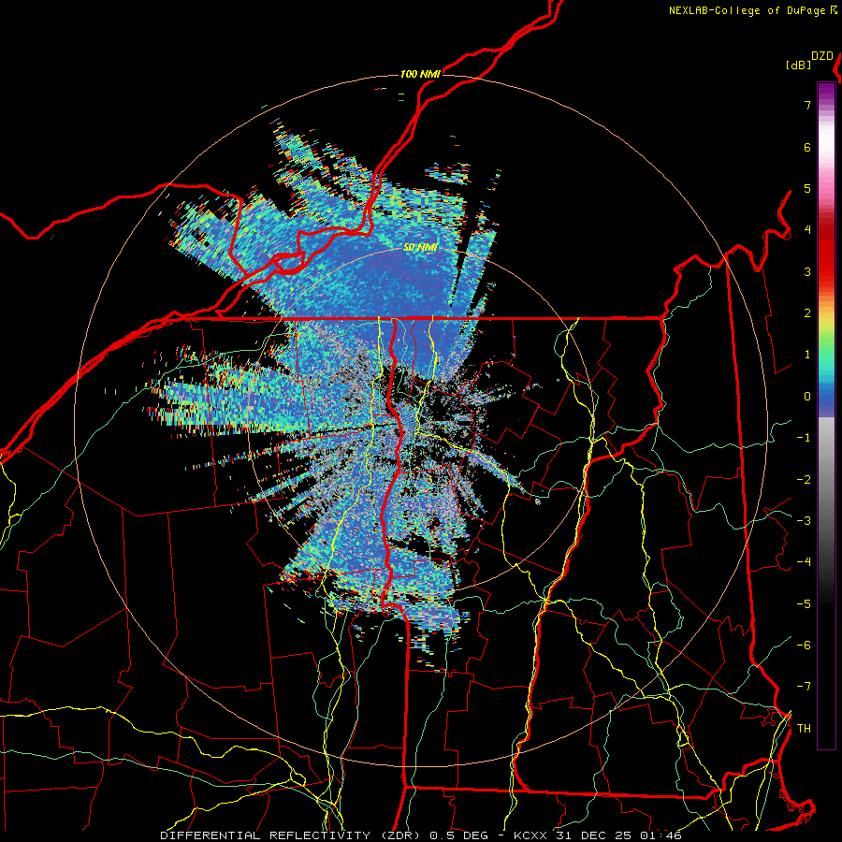
Task: Click the 2 value on color scale
Action: pos(807,313)
